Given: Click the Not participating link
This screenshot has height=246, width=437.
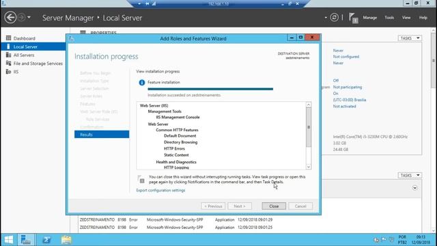Looking at the screenshot, I should (x=348, y=87).
